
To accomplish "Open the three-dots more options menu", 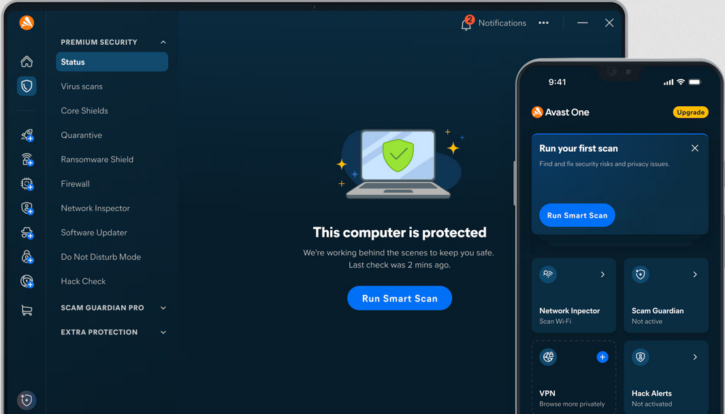I will click(543, 22).
